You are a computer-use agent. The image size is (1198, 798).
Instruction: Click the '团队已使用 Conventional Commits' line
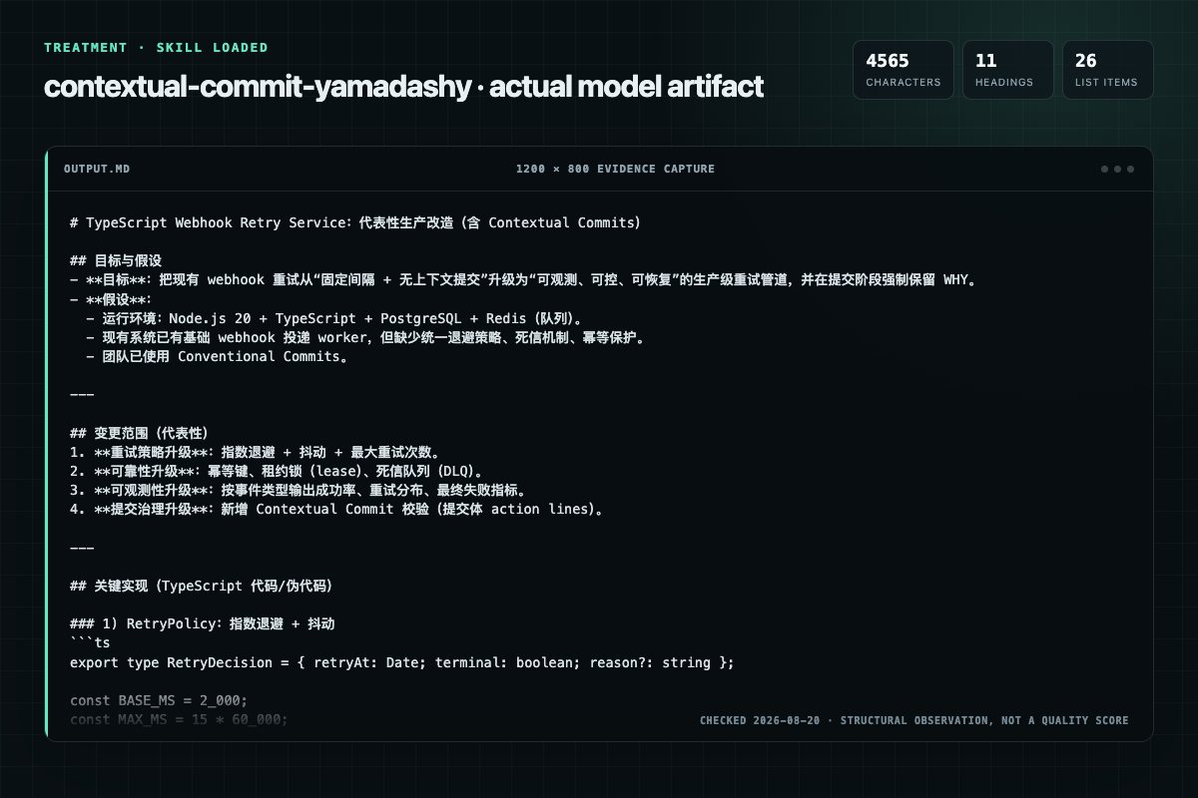(x=219, y=356)
